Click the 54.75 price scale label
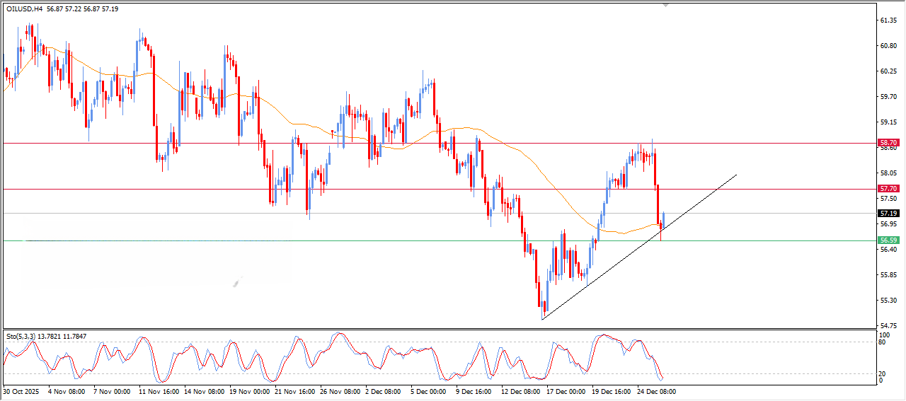906x401 pixels. point(888,325)
